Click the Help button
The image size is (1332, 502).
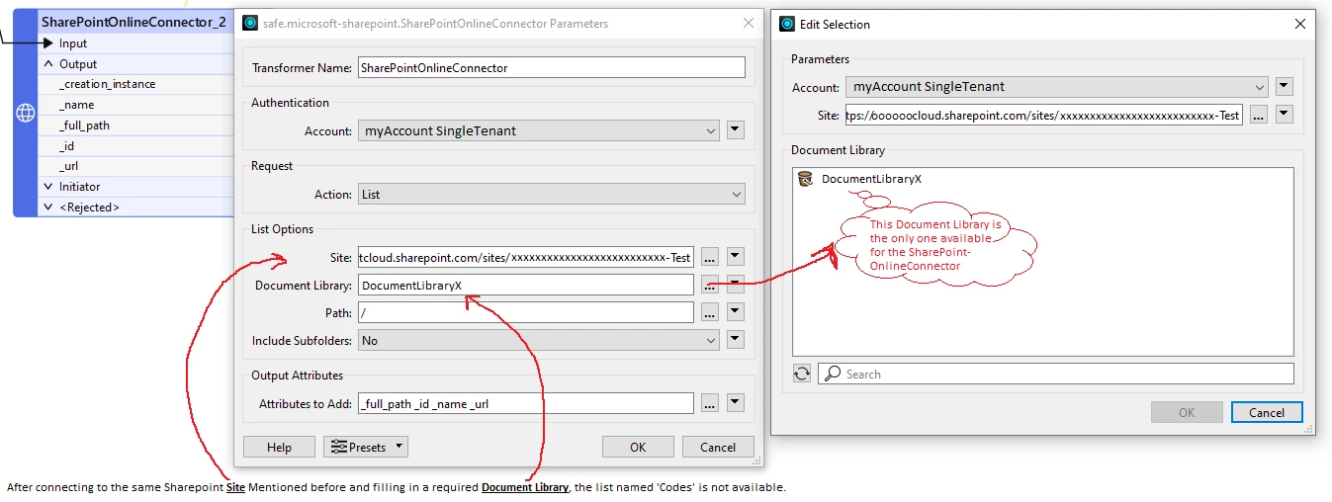tap(279, 447)
